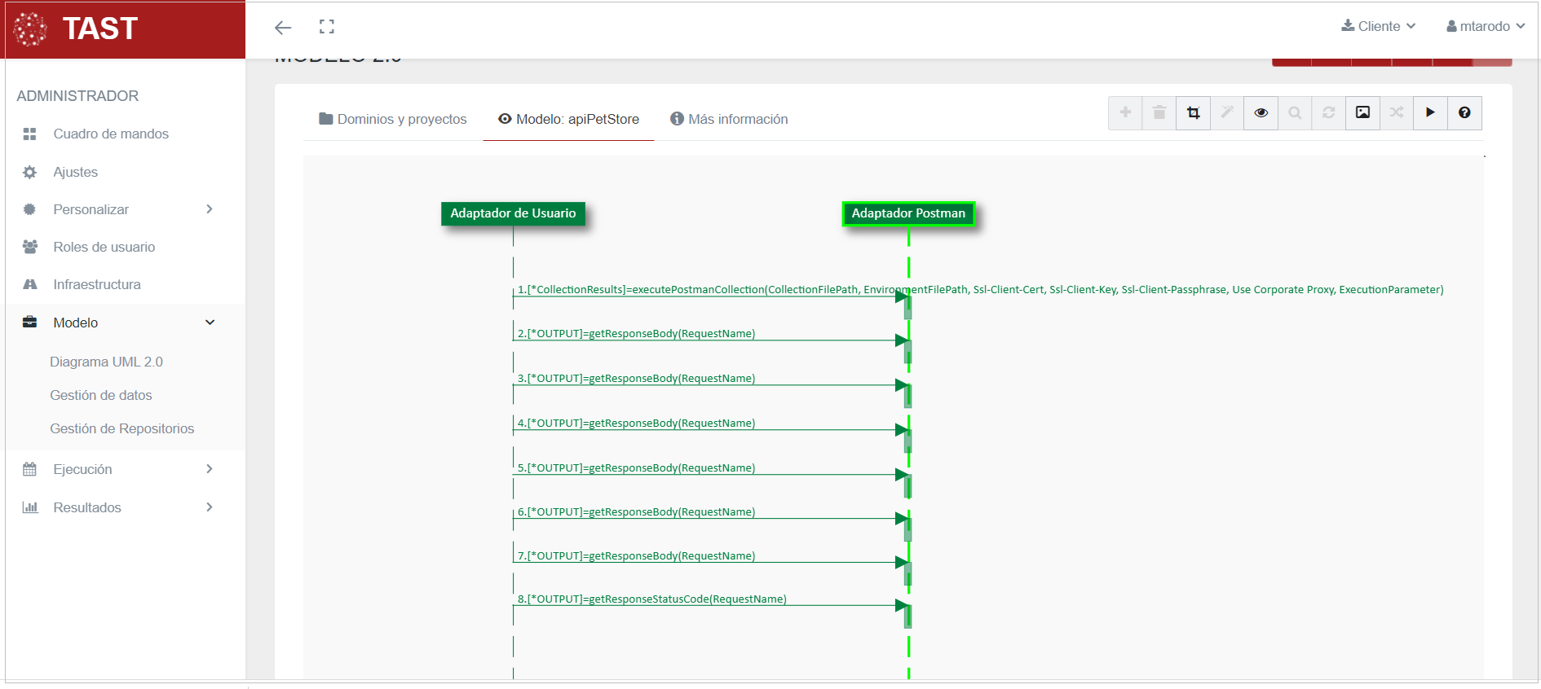The width and height of the screenshot is (1541, 689).
Task: Click the magic wand toolbar icon
Action: [x=1227, y=113]
